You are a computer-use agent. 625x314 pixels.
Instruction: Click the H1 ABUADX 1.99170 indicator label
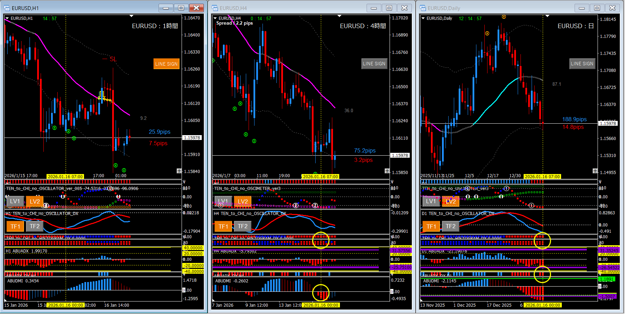[26, 251]
